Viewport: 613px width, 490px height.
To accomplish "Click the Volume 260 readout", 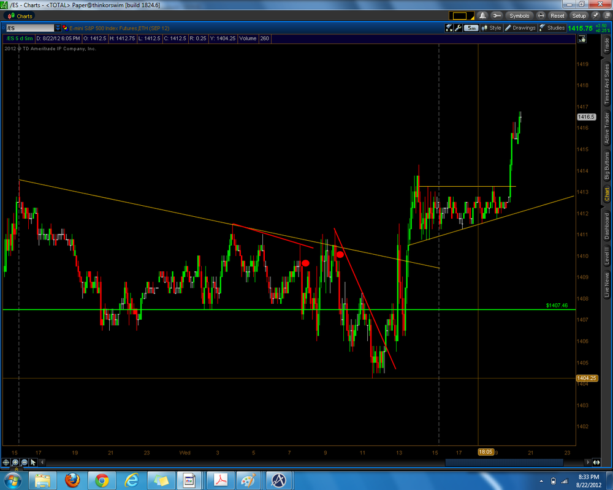I will (x=254, y=39).
